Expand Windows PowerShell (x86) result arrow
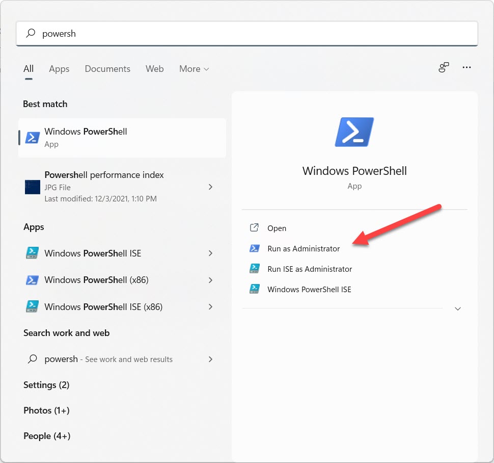494x463 pixels. (210, 280)
